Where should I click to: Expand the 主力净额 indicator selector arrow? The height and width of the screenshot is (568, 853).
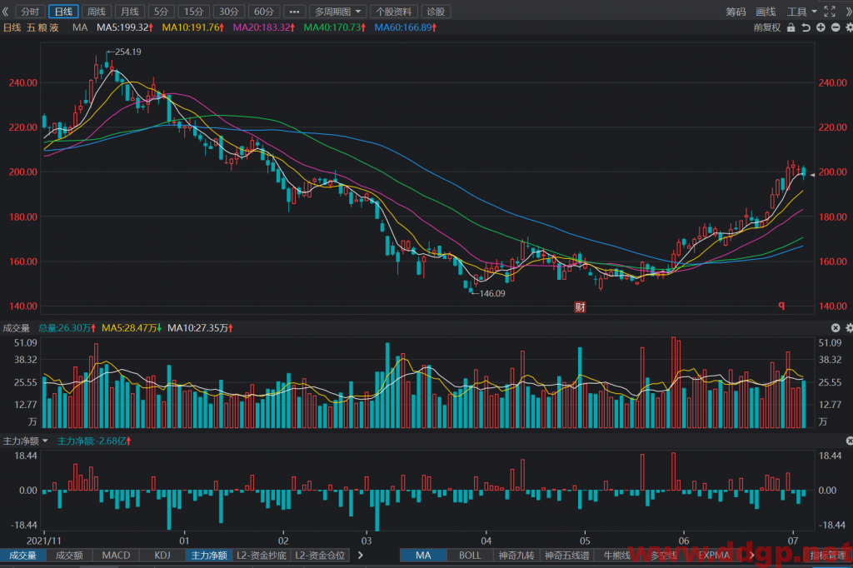(45, 441)
